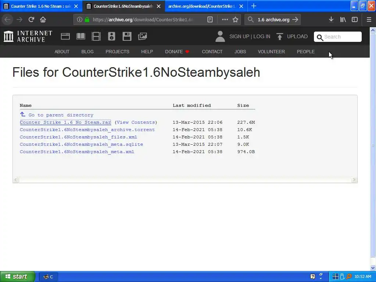Open site information icon in address bar

(80, 20)
